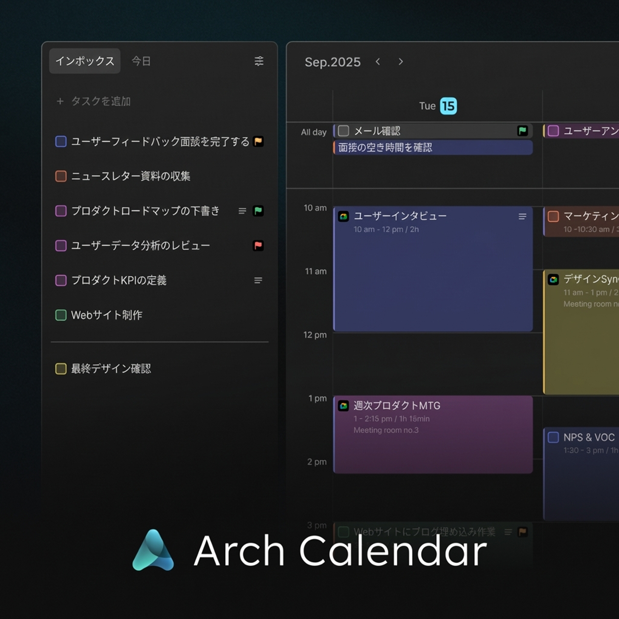The width and height of the screenshot is (619, 619).
Task: Open notes icon on ユーザーインタビュー event
Action: 522,217
